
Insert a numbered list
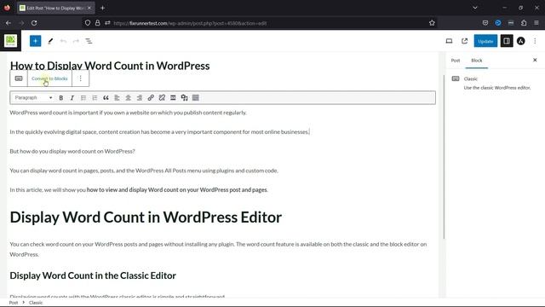(95, 98)
